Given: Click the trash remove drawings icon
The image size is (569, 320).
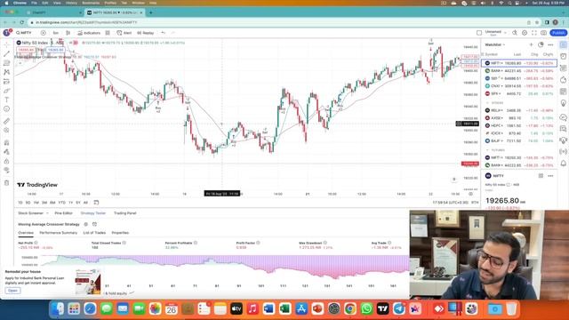Looking at the screenshot, I should (6, 182).
